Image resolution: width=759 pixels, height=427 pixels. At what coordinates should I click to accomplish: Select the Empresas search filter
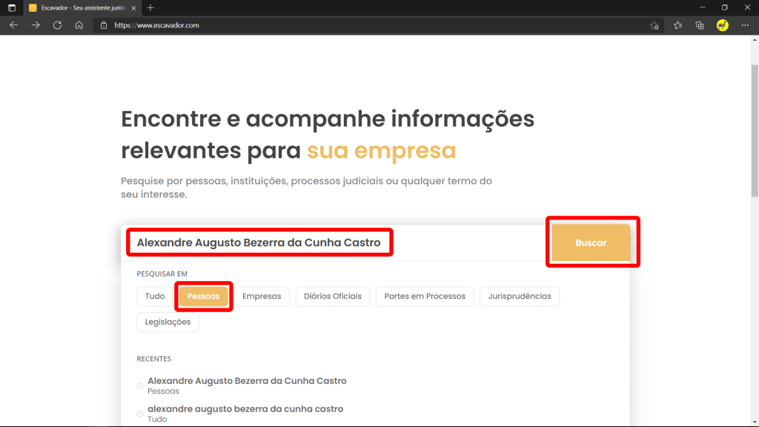coord(262,297)
